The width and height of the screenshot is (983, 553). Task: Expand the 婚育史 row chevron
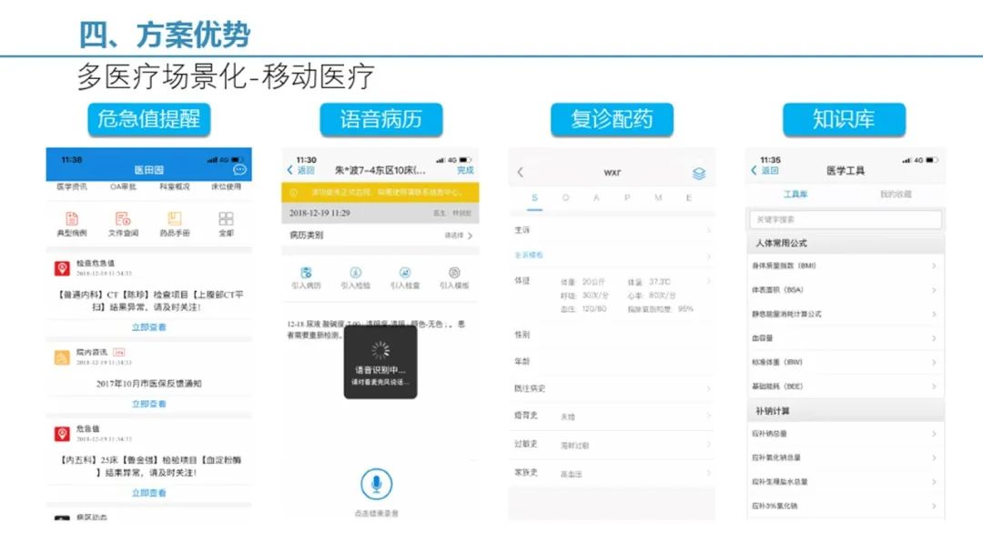coord(709,416)
